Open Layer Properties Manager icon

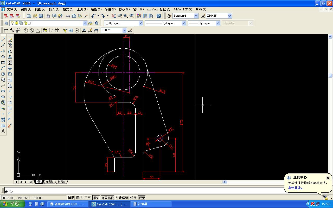[x=6, y=23]
